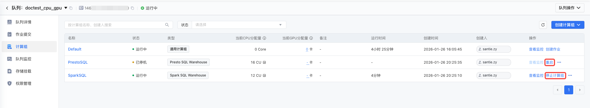Click 重启 for PrestoSQL
590x108 pixels.
(549, 62)
